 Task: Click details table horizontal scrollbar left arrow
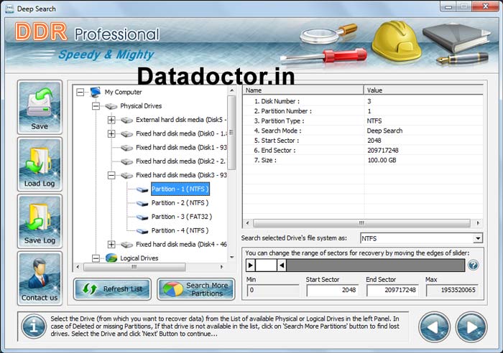click(247, 223)
